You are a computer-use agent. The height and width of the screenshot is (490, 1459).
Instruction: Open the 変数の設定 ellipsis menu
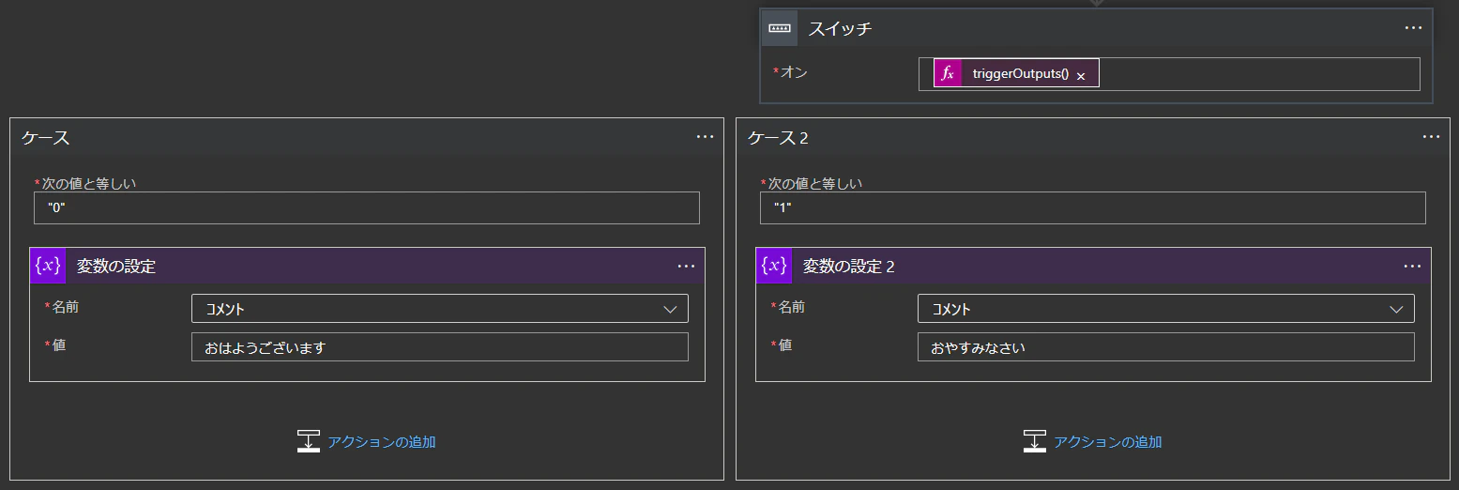[x=686, y=266]
